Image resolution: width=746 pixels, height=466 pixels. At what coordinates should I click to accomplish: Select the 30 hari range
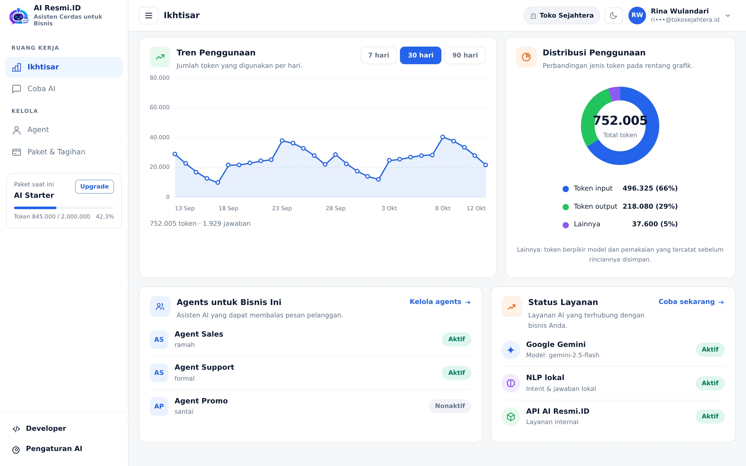(420, 55)
